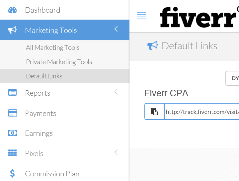Click the Pixels grid icon
239x181 pixels.
click(12, 153)
